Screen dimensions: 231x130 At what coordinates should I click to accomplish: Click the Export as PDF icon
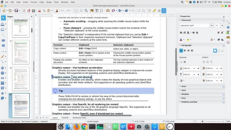click(29, 11)
